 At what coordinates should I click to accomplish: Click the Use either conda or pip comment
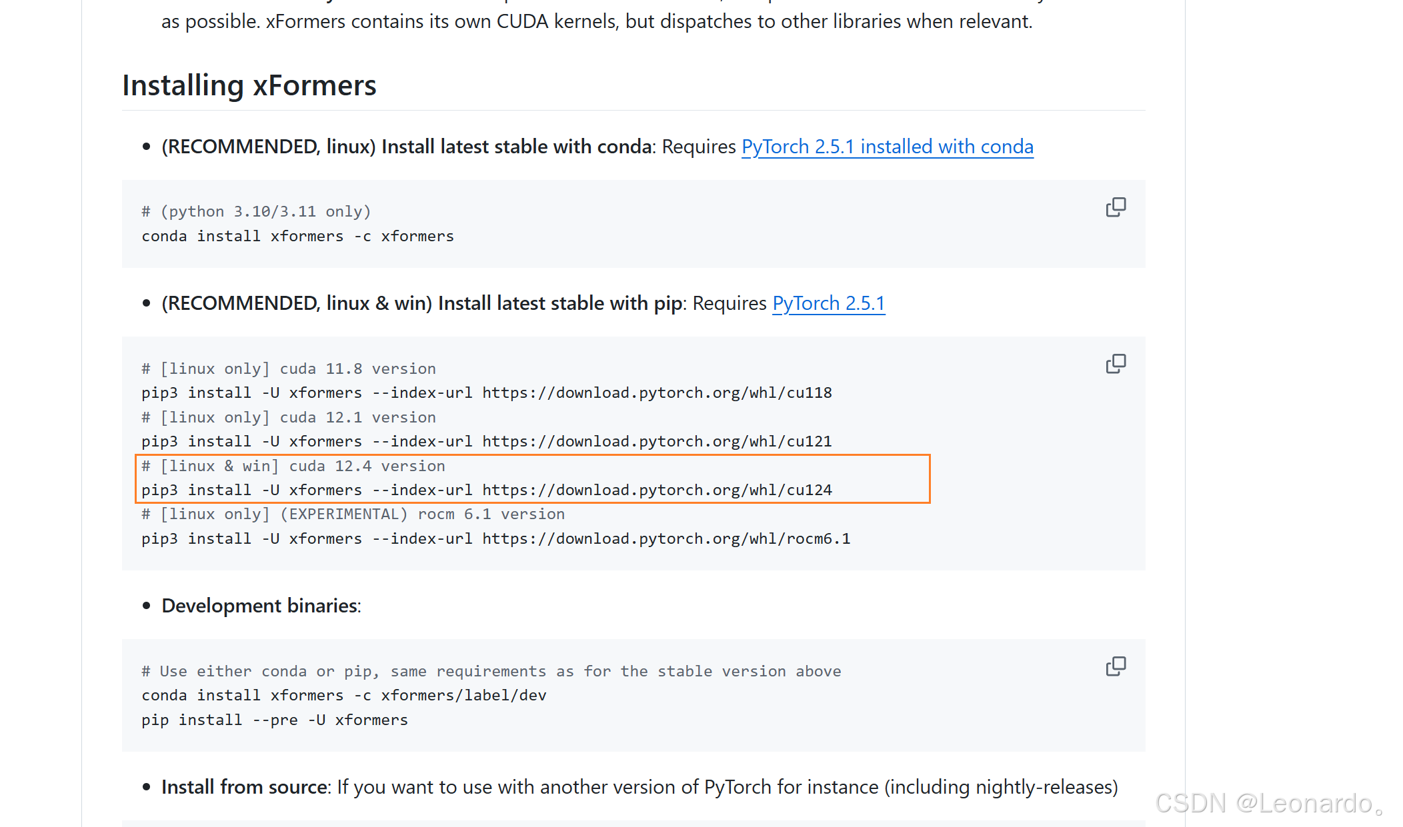point(491,671)
